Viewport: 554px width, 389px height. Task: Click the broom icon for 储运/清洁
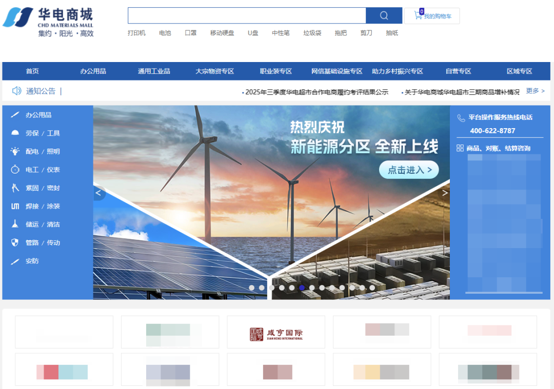click(15, 224)
